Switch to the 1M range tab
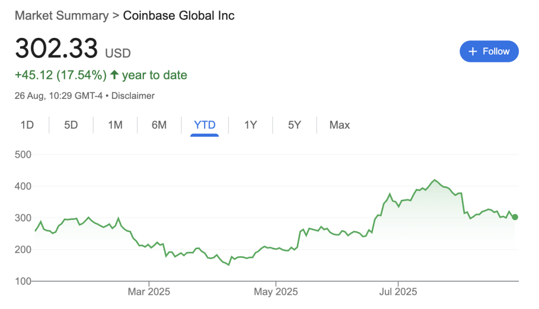Viewport: 539px width, 309px height. [x=115, y=125]
